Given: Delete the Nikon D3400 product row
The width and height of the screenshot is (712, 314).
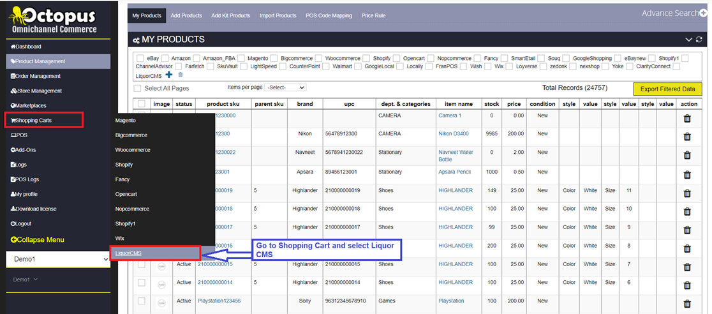Looking at the screenshot, I should [x=687, y=137].
